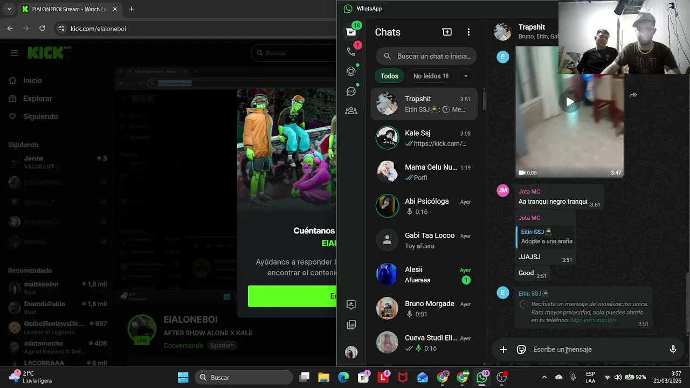Click the Kick Buscar search box
The width and height of the screenshot is (690, 388).
click(x=294, y=53)
